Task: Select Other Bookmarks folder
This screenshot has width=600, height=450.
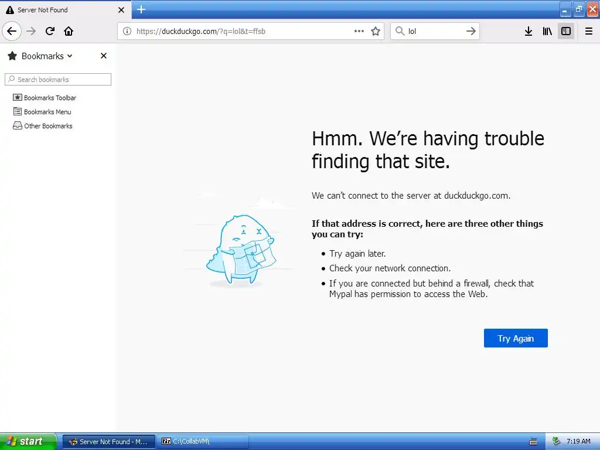Action: (x=43, y=126)
